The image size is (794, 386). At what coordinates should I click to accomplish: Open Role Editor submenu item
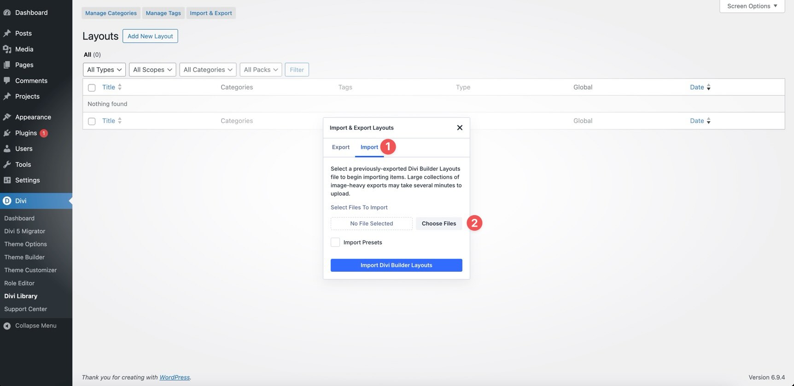pos(19,283)
